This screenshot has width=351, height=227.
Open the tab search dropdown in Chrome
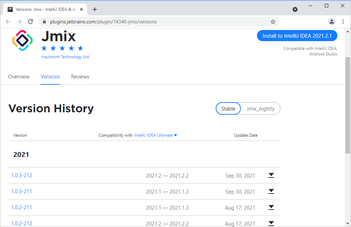click(295, 9)
